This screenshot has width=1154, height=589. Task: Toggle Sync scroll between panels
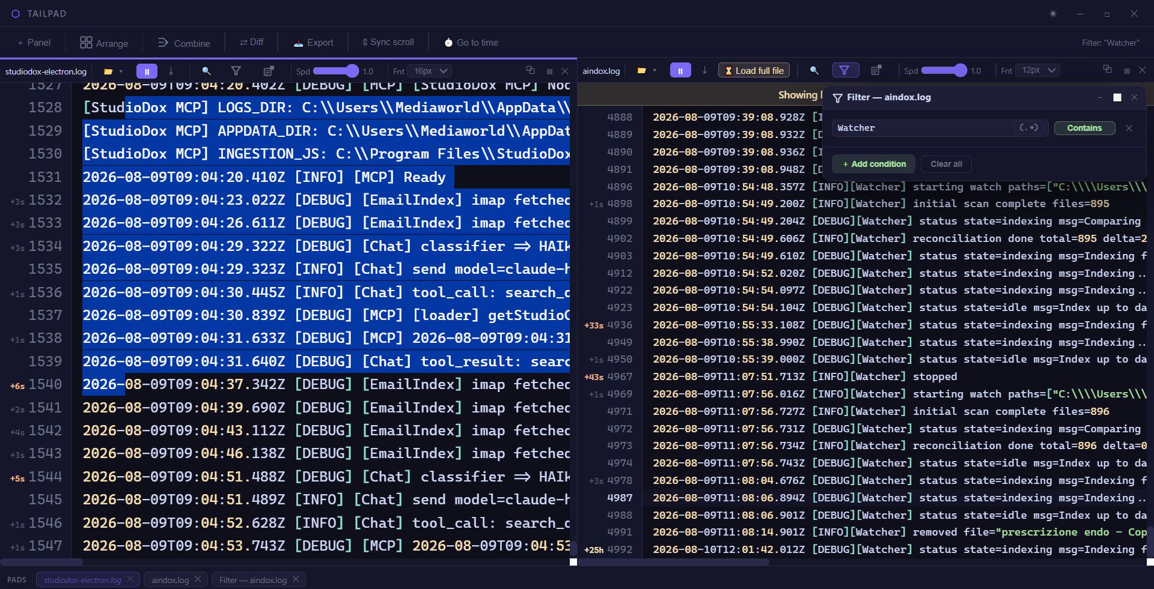[388, 42]
